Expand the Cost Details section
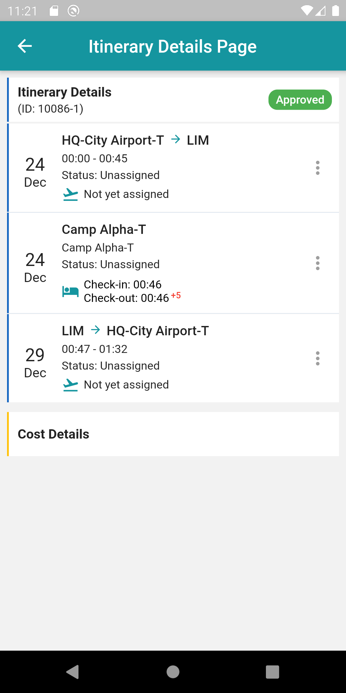Image resolution: width=346 pixels, height=693 pixels. 173,434
